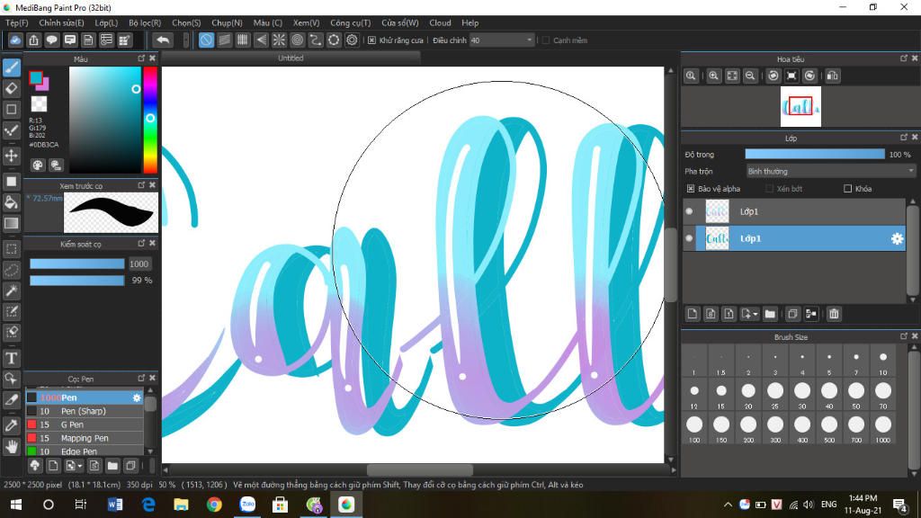This screenshot has width=921, height=518.
Task: Create a new layer in Lớp panel
Action: point(693,314)
